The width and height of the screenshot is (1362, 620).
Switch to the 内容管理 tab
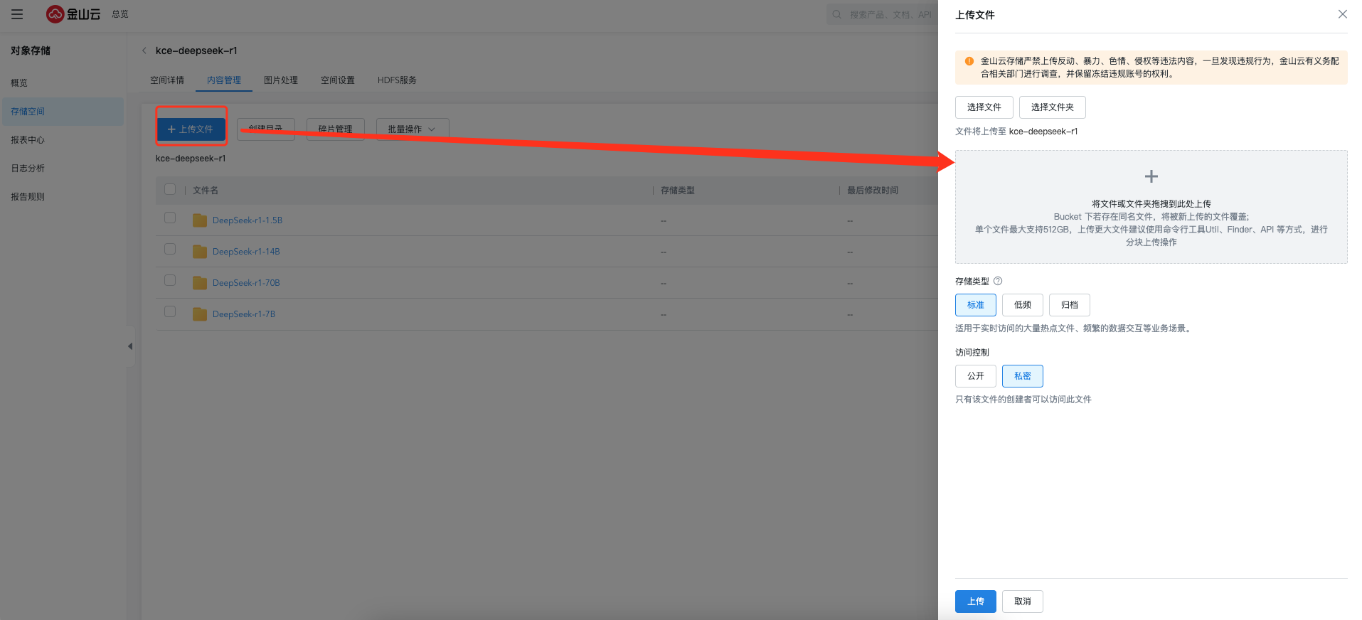[x=224, y=80]
